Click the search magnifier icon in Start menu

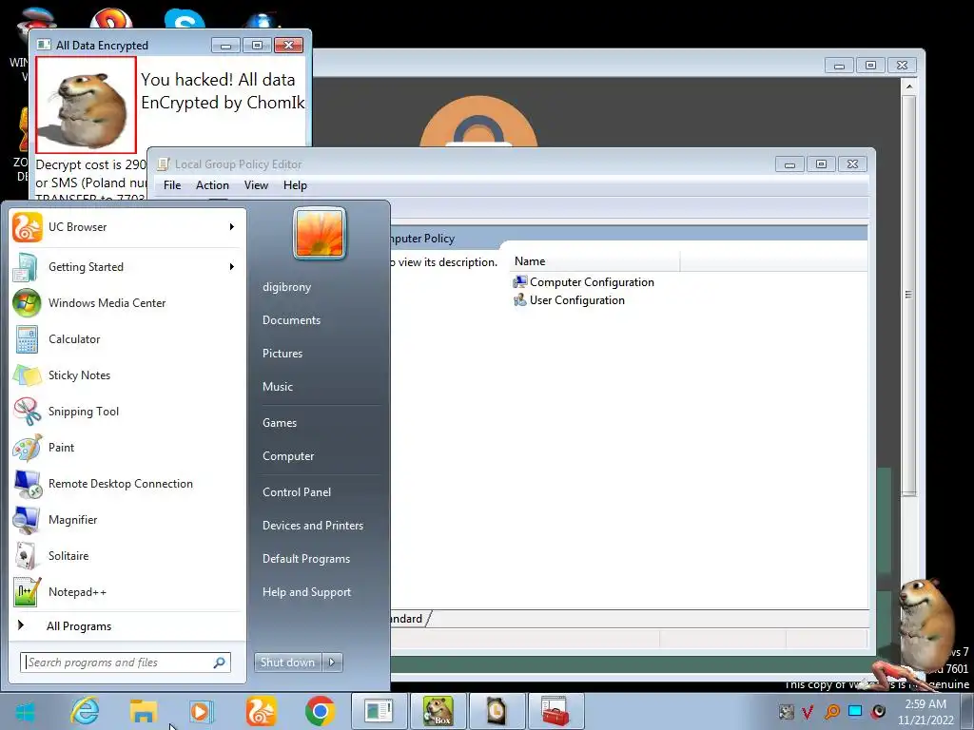[220, 663]
